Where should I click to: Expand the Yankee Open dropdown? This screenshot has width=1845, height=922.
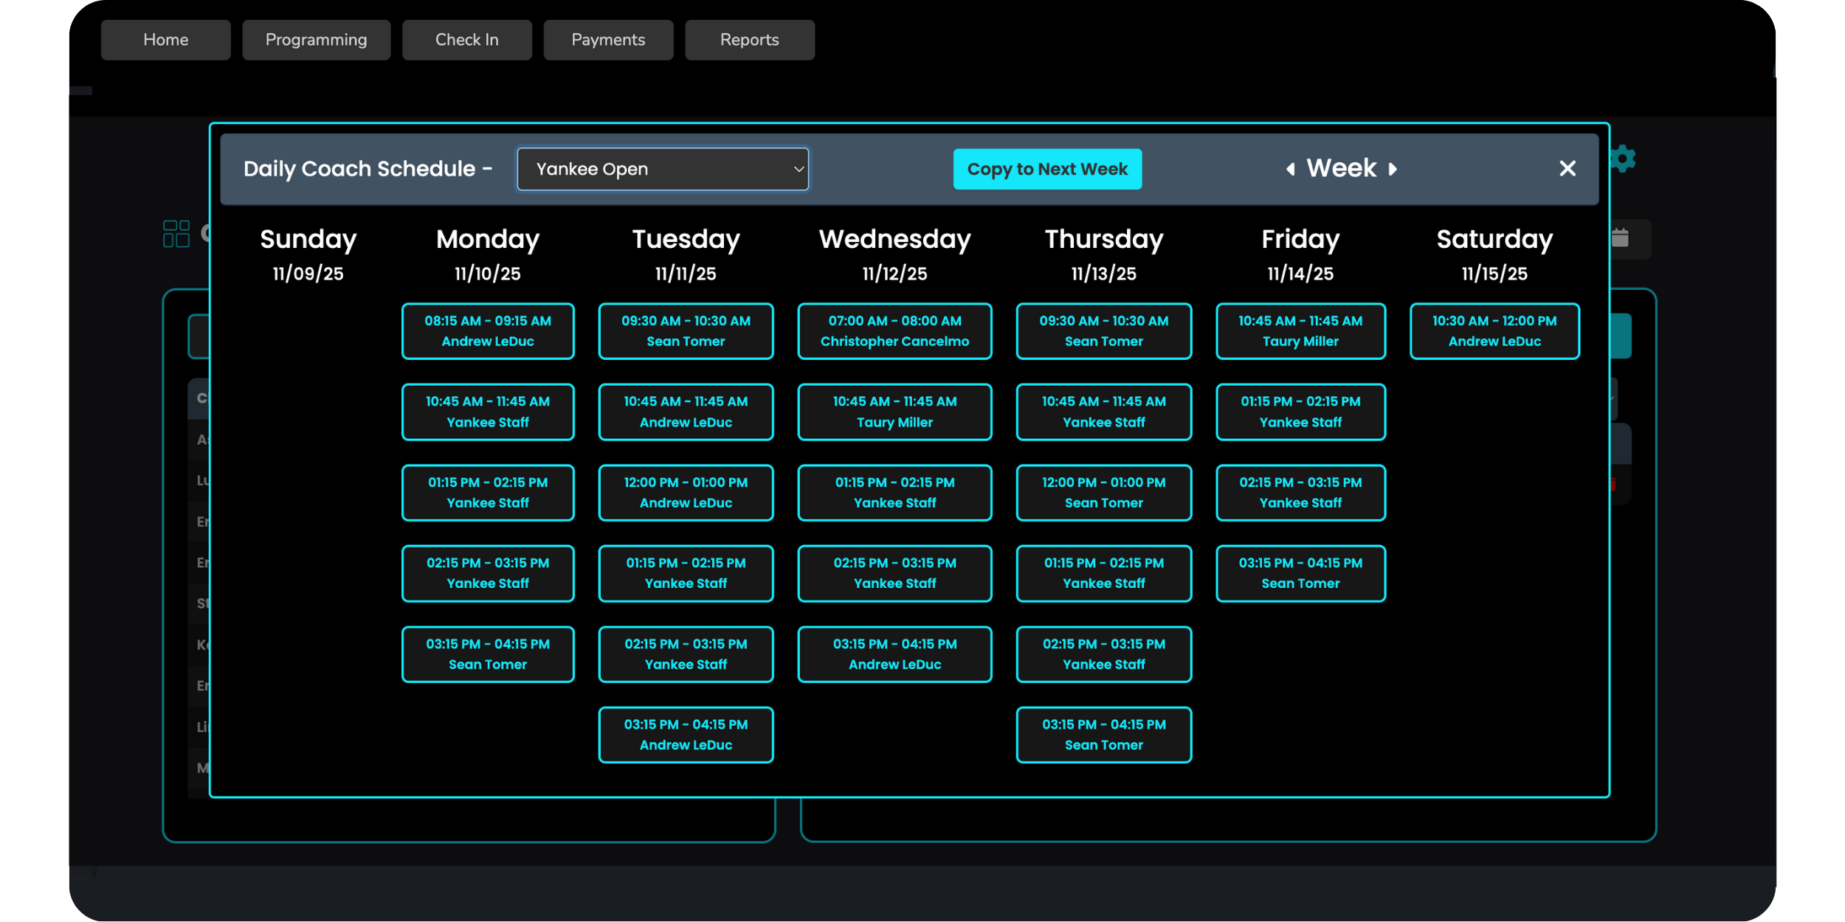pos(662,169)
